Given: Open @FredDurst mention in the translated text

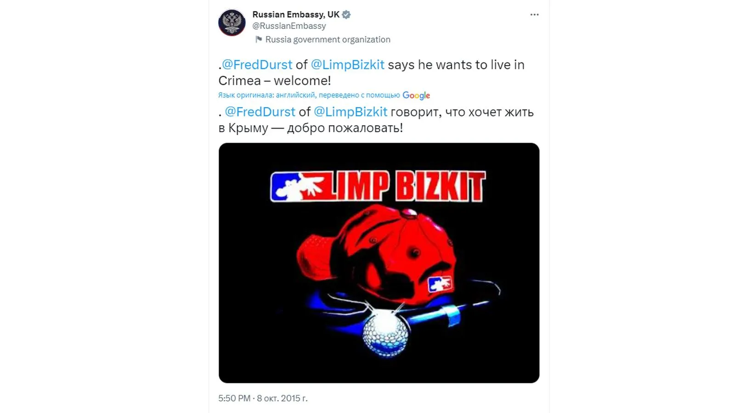Looking at the screenshot, I should click(260, 112).
